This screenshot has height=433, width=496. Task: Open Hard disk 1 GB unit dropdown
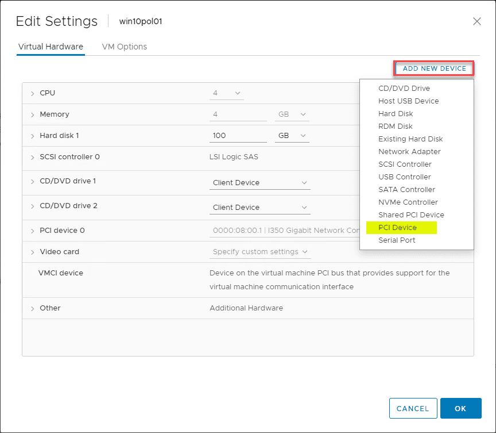[x=291, y=136]
